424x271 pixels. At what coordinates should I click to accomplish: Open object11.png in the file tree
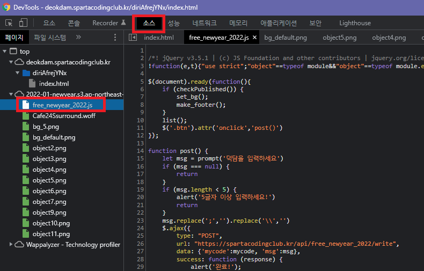51,234
